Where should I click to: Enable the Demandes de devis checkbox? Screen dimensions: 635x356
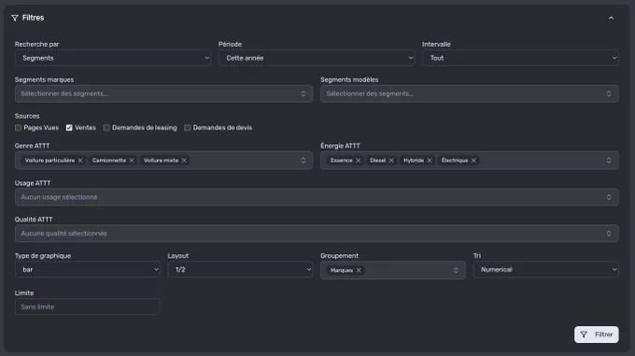pos(188,128)
